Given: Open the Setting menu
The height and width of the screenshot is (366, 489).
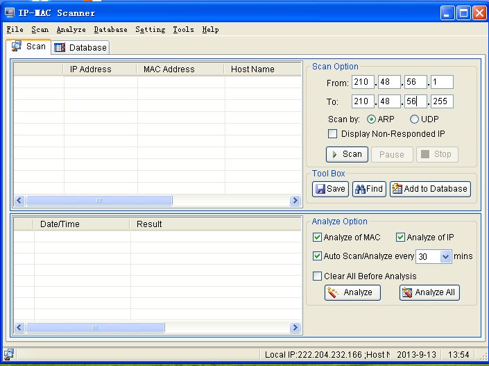Looking at the screenshot, I should coord(151,30).
